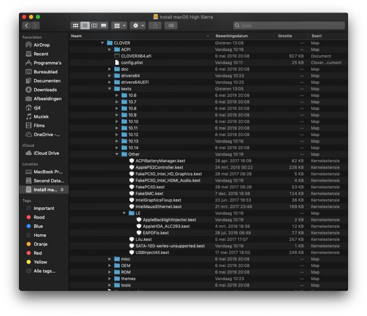Open AirDrop from the sidebar

pos(41,45)
